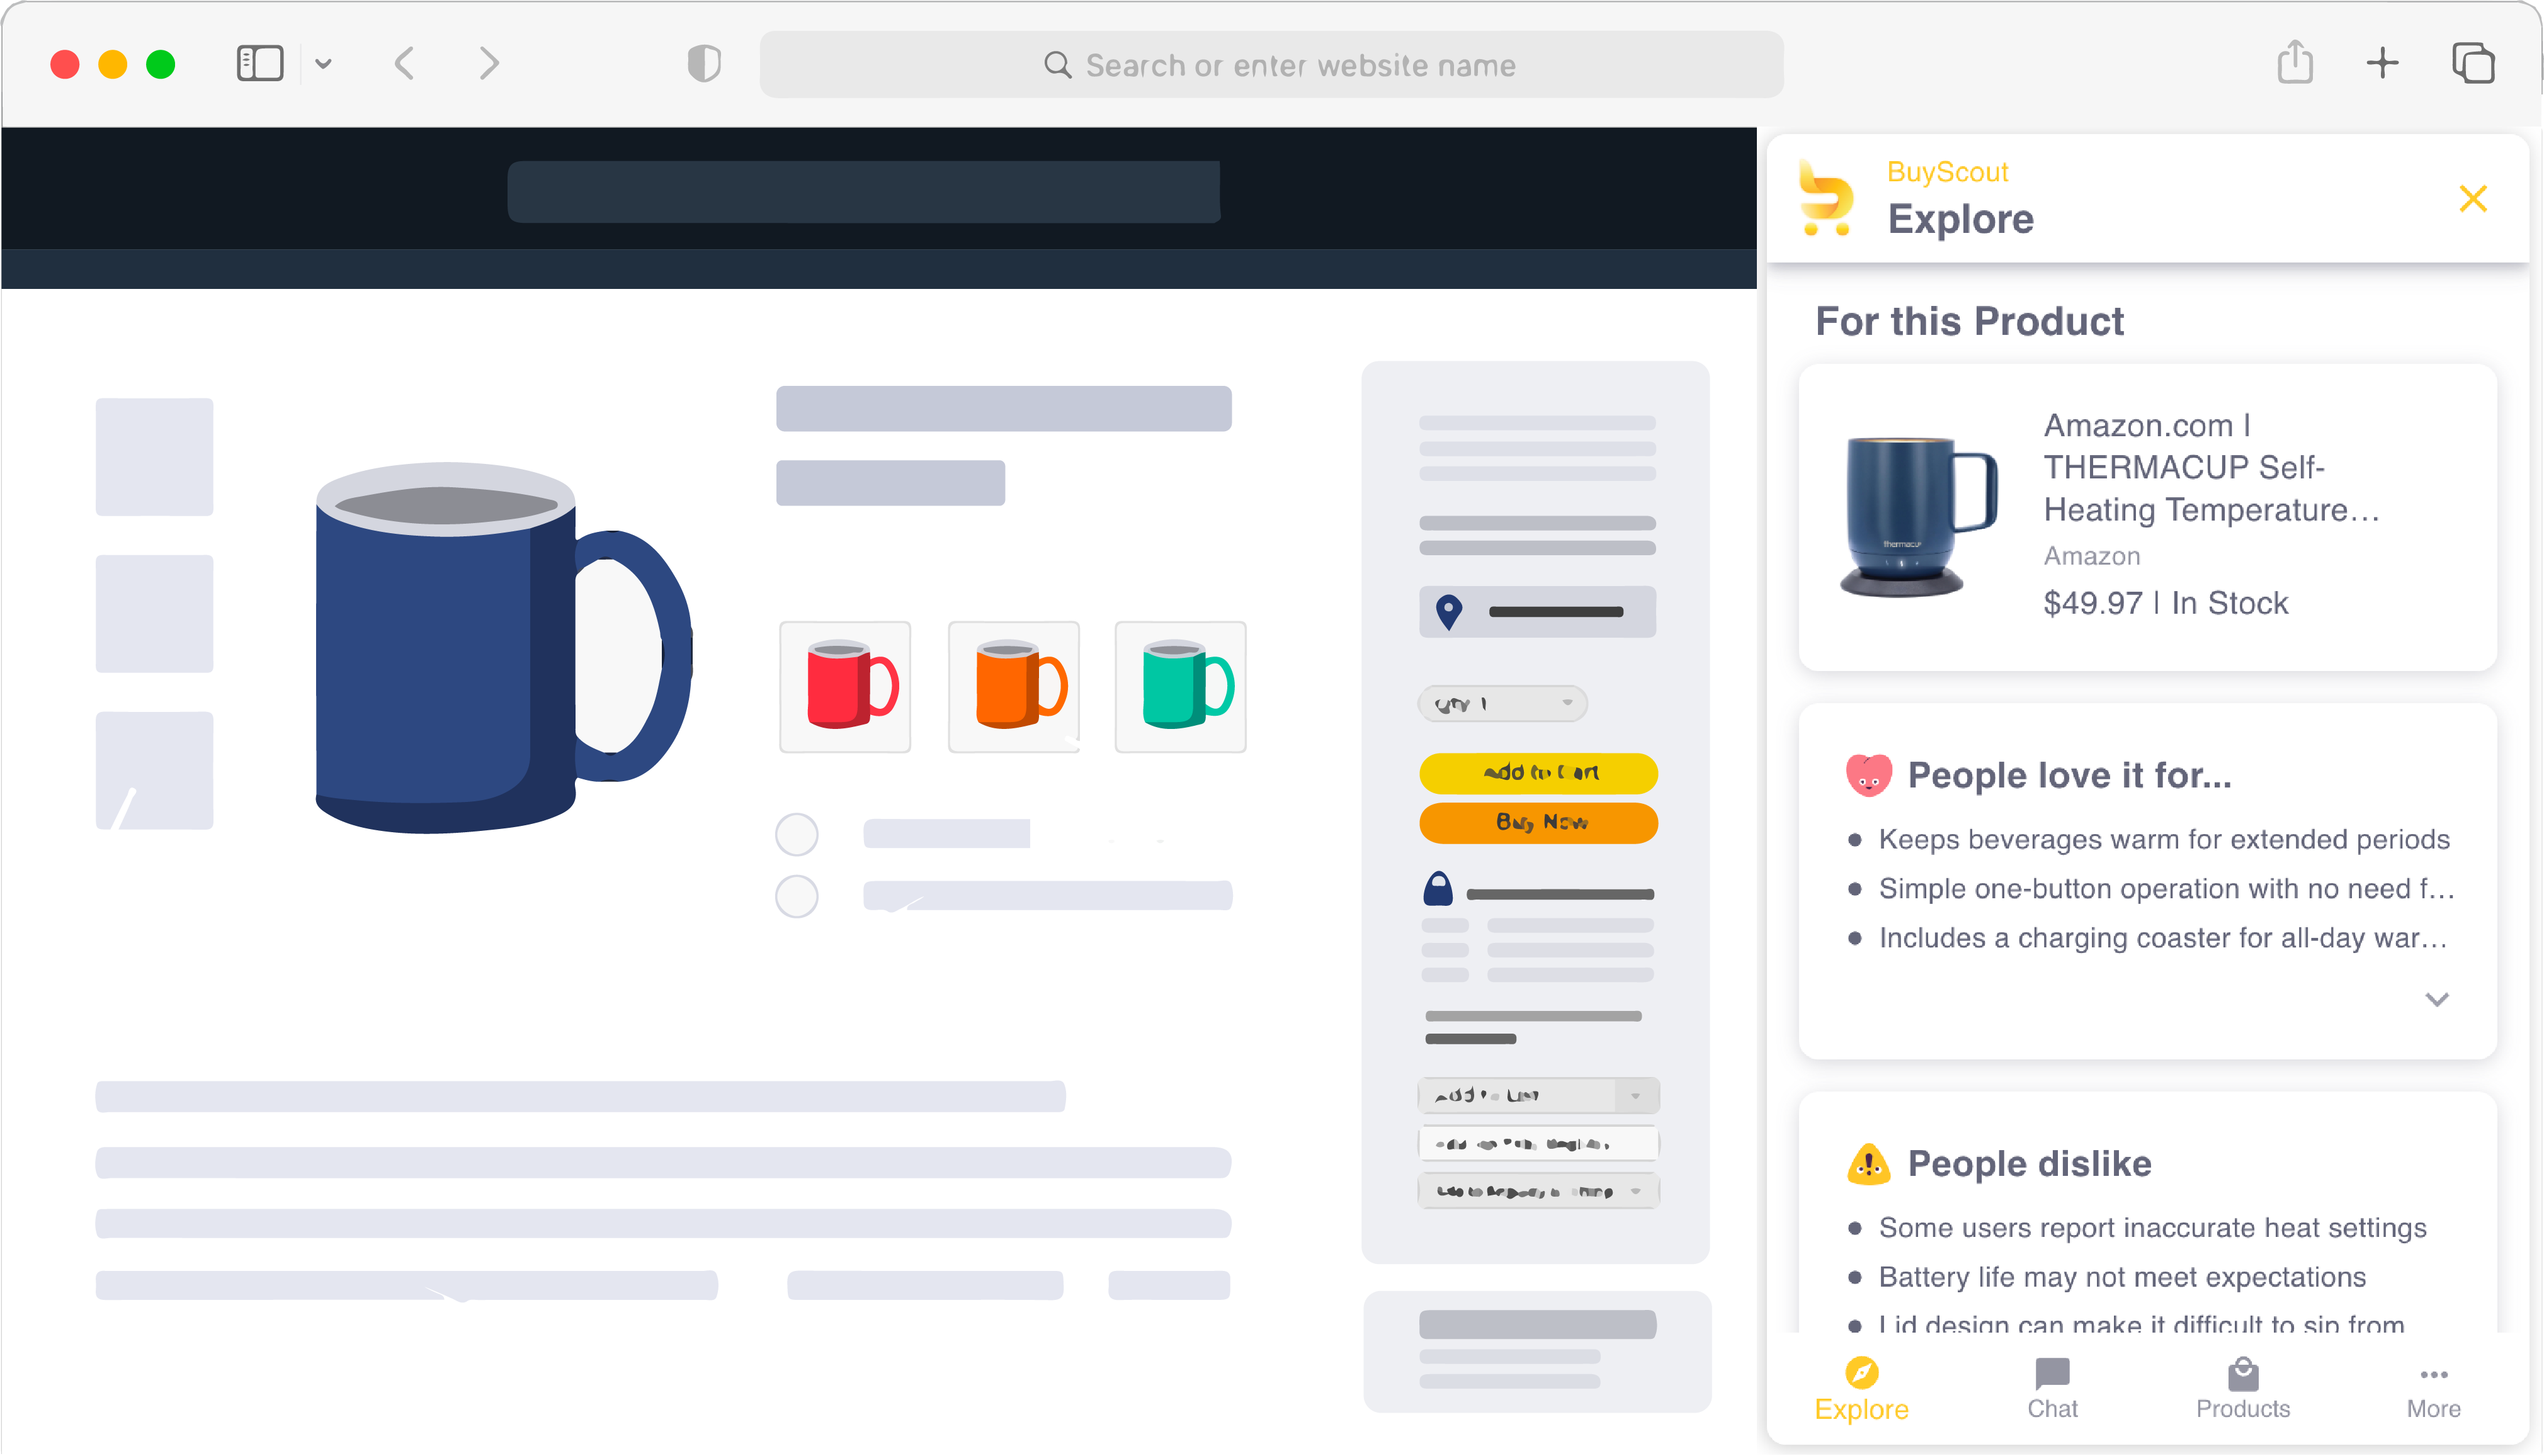Open the Add to List dropdown
Screen dimensions: 2544x1456
(1538, 1095)
